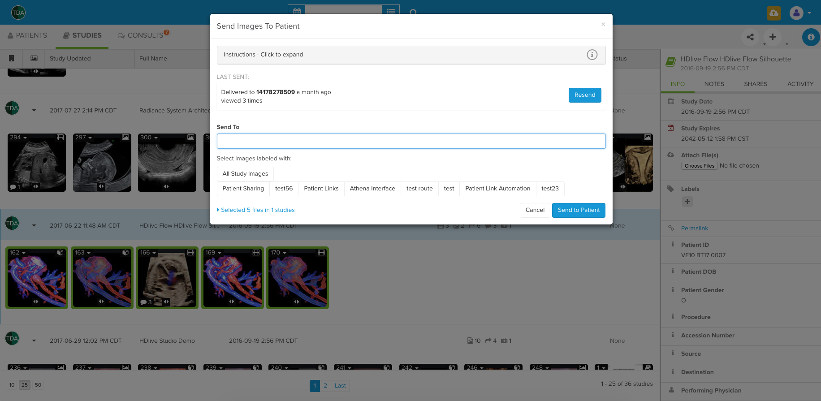Open dropdown for HDlive Studio Demo study row
Screen dimensions: 821x401
[34, 341]
